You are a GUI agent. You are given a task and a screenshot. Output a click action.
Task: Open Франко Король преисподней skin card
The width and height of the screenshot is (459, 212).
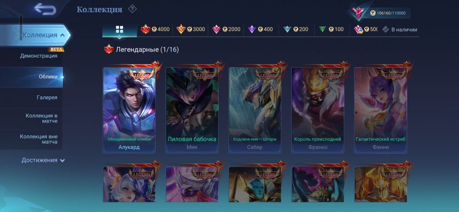pyautogui.click(x=318, y=110)
